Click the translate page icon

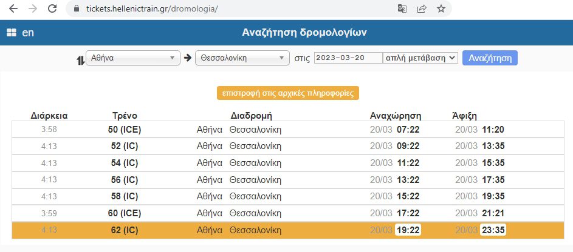pyautogui.click(x=402, y=9)
